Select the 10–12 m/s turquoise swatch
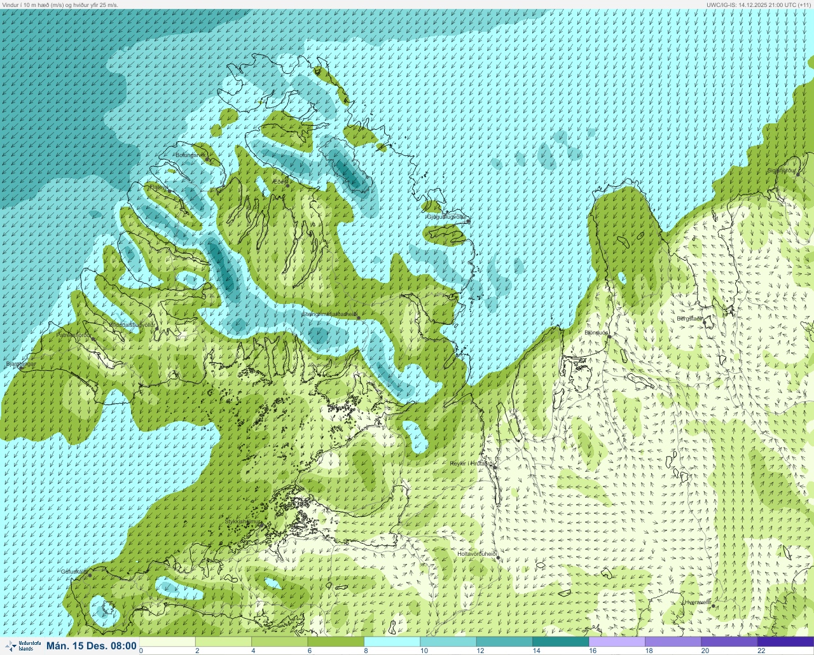This screenshot has height=655, width=814. (x=448, y=642)
